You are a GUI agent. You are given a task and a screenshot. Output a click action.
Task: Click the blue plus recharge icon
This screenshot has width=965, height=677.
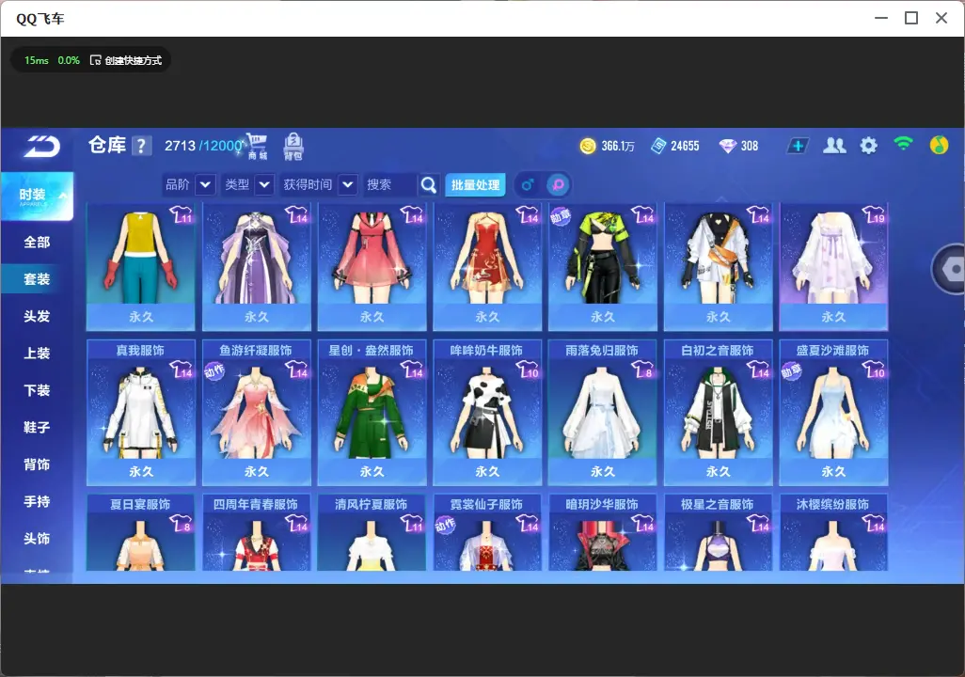point(798,146)
